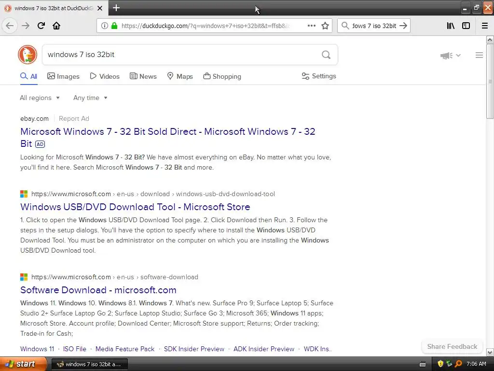Click the DuckDuckGo duck logo

27,55
